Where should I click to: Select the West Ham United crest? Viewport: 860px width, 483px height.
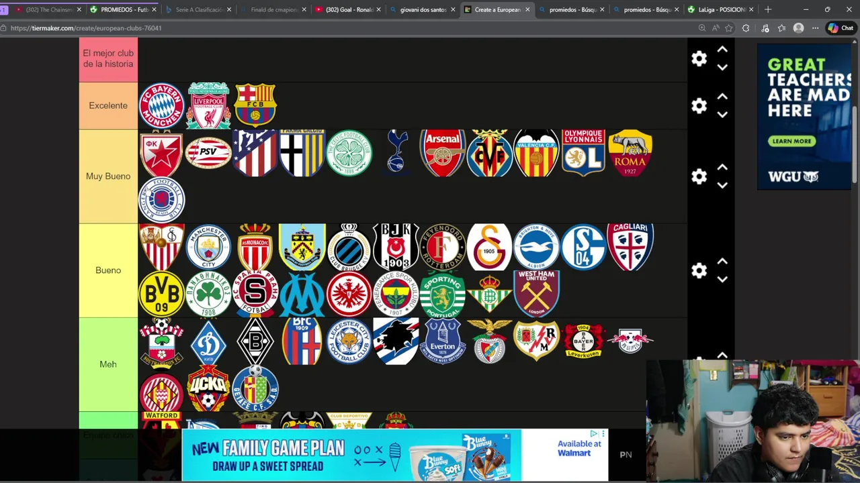point(536,294)
